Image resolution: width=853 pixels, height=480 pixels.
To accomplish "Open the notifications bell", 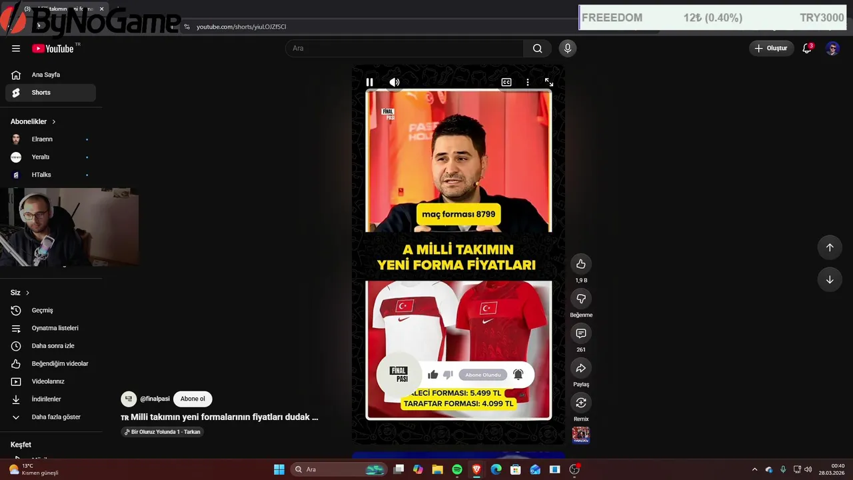I will pos(807,48).
